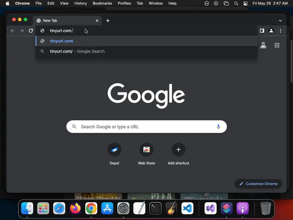Open Shortcuts app from the Dock

pos(227,208)
